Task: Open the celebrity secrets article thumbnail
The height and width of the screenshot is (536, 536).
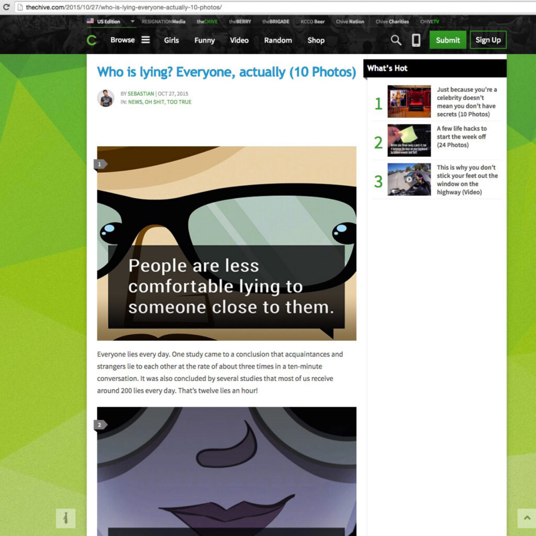Action: pyautogui.click(x=409, y=102)
